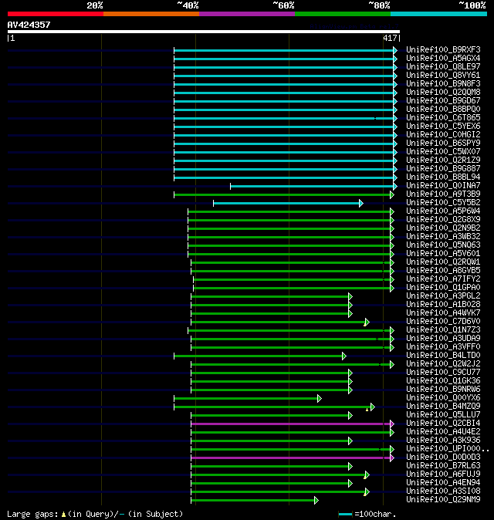Click the UniRef100_B7RL63 label

[443, 466]
